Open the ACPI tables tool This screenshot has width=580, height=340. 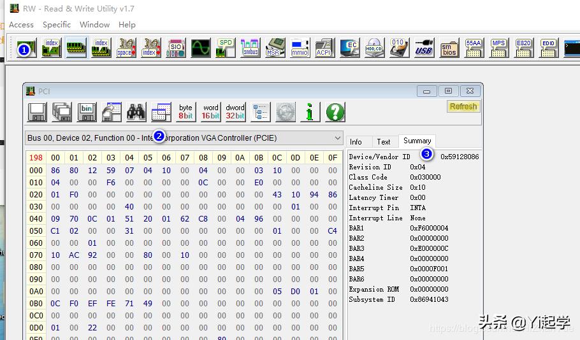[x=324, y=48]
